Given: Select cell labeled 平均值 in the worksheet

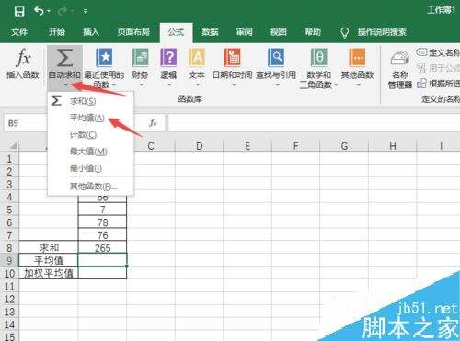Looking at the screenshot, I should 49,260.
